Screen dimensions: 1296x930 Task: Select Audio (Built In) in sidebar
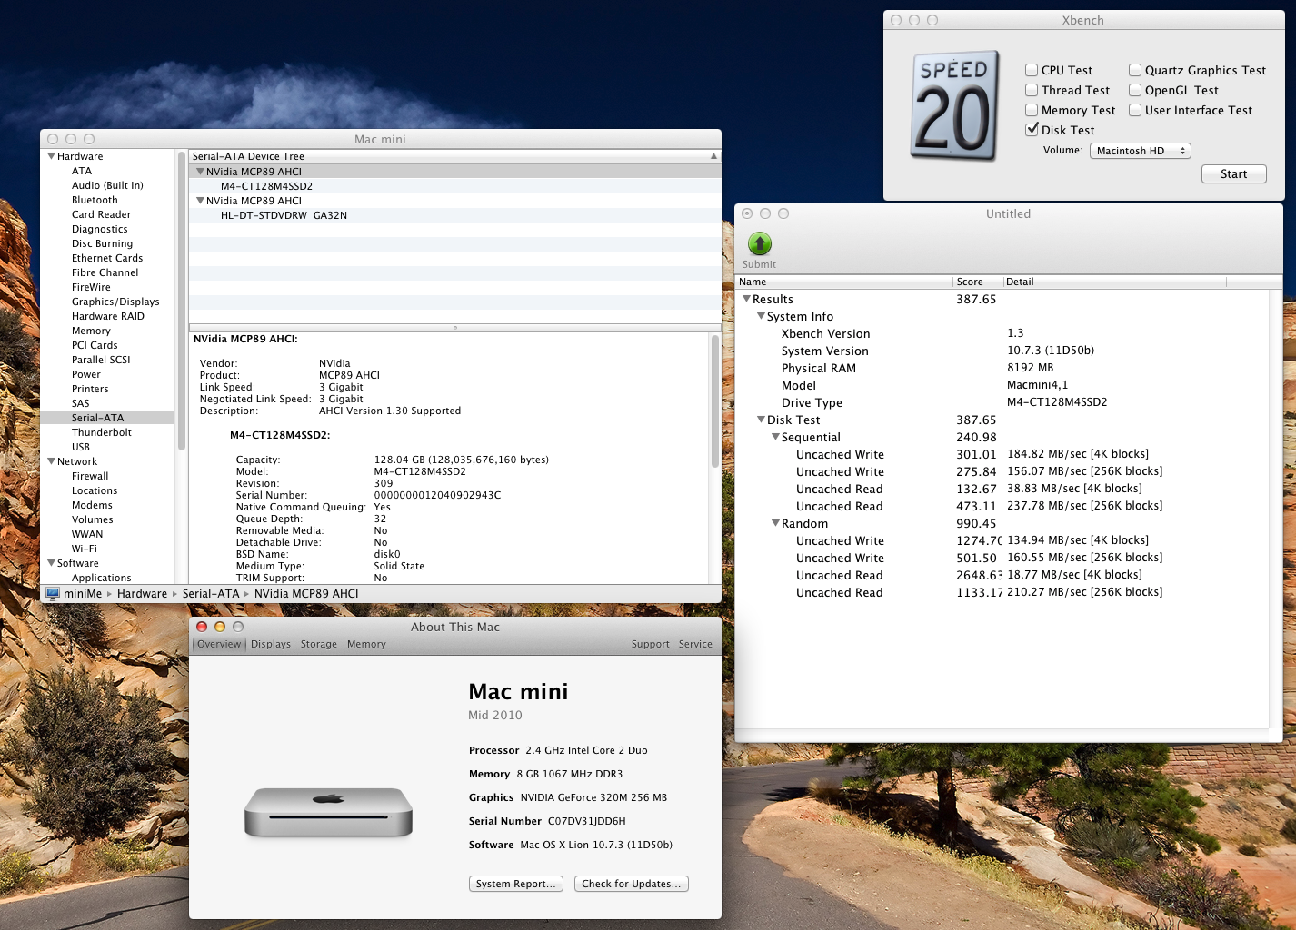pyautogui.click(x=107, y=185)
